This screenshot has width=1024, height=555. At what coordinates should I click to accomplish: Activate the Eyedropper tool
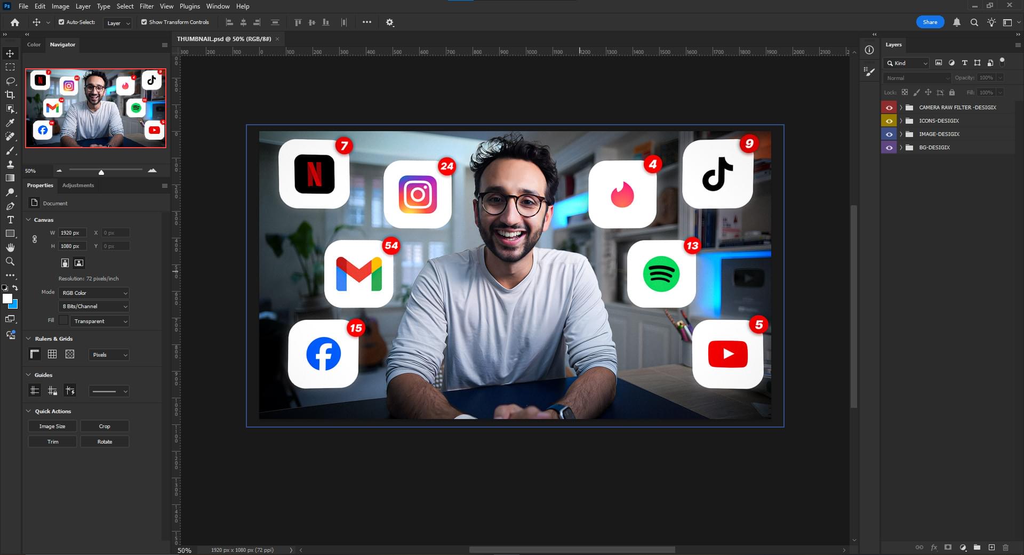(10, 122)
